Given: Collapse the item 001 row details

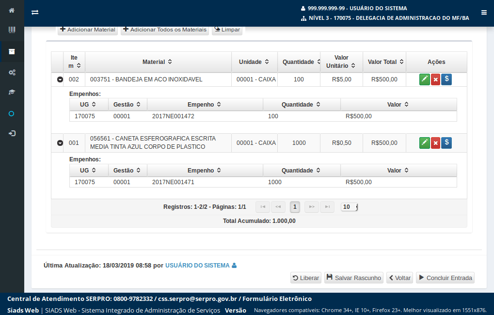Looking at the screenshot, I should coord(60,143).
